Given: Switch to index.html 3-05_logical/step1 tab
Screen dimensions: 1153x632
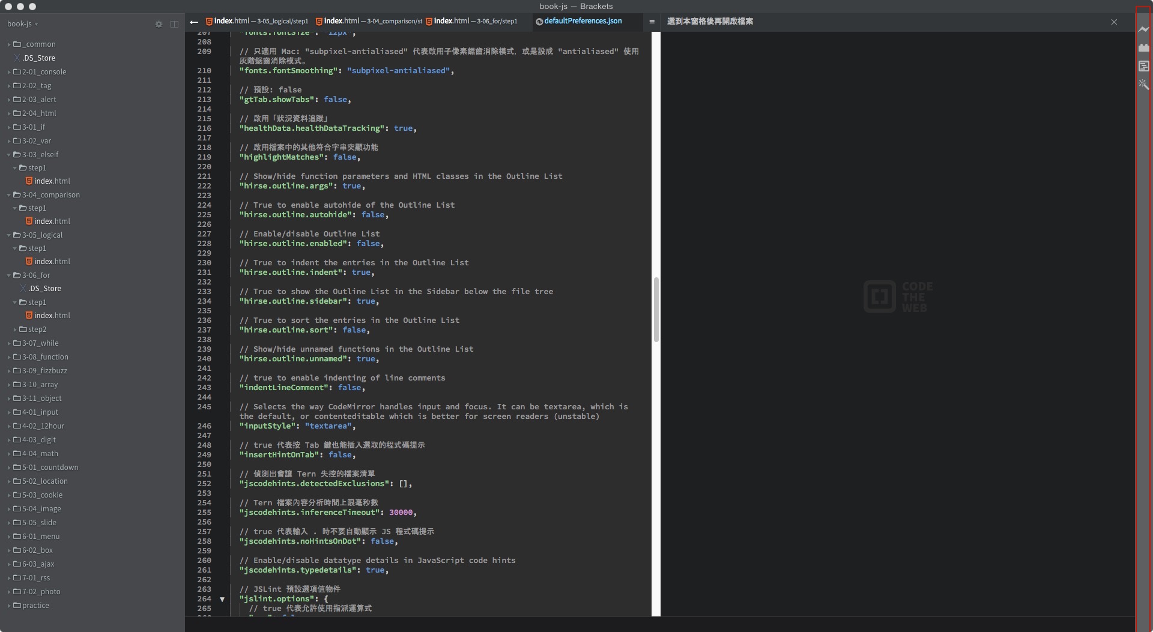Looking at the screenshot, I should point(257,21).
